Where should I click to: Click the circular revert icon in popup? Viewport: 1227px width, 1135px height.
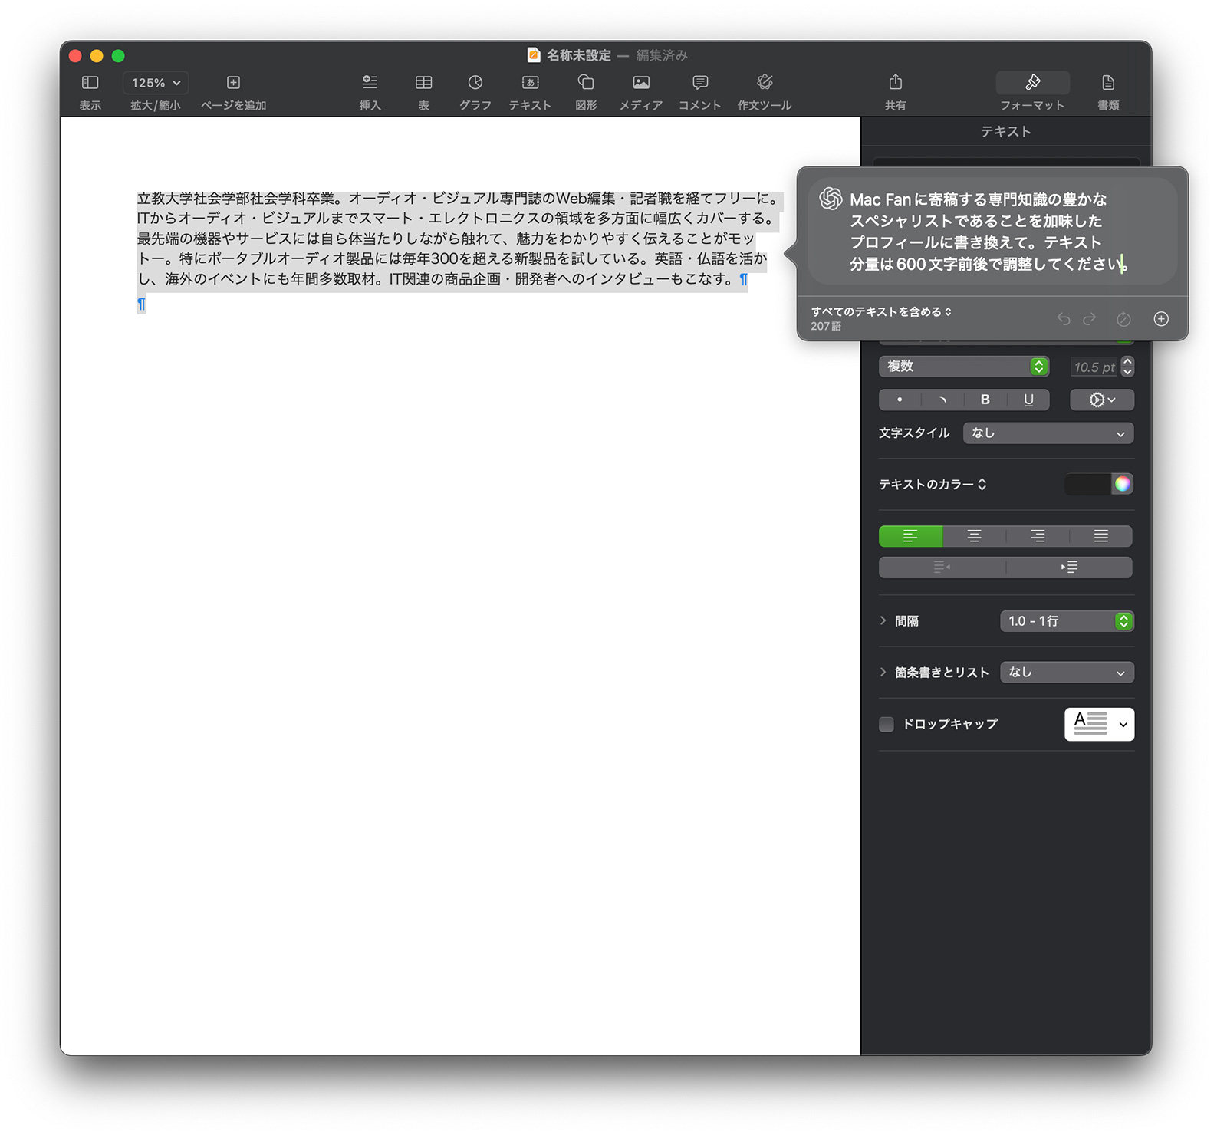[x=1123, y=319]
